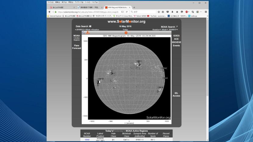
Task: Switch to the first browser tab
Action: (62, 7)
